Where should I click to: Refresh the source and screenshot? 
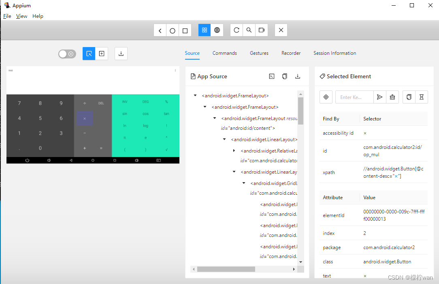click(x=237, y=30)
